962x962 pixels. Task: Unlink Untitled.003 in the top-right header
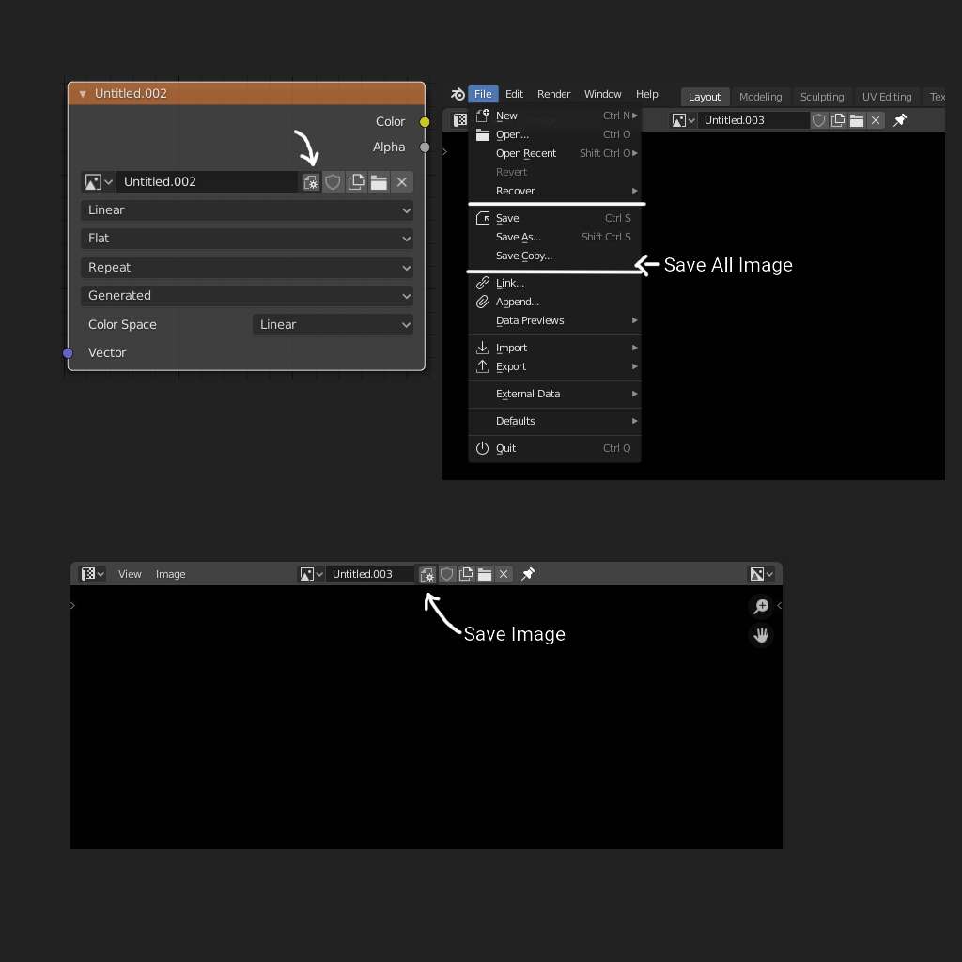877,120
